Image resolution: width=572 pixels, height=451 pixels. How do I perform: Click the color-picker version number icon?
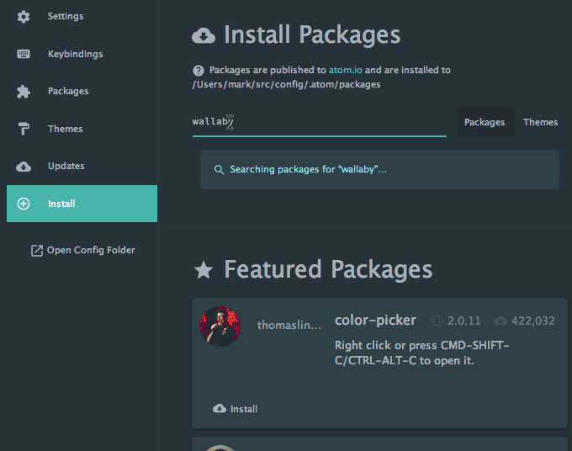pos(437,321)
